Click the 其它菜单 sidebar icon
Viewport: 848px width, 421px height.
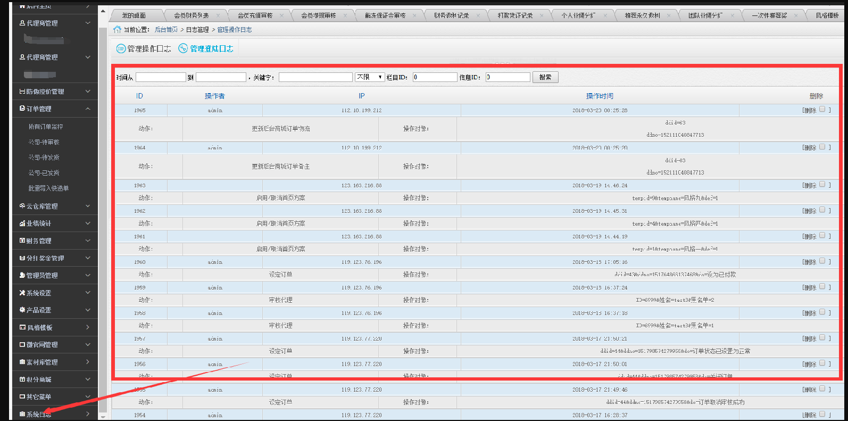coord(22,397)
